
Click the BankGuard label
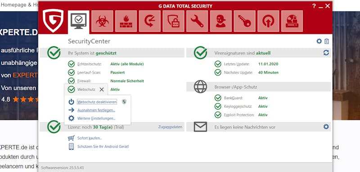pyautogui.click(x=234, y=98)
